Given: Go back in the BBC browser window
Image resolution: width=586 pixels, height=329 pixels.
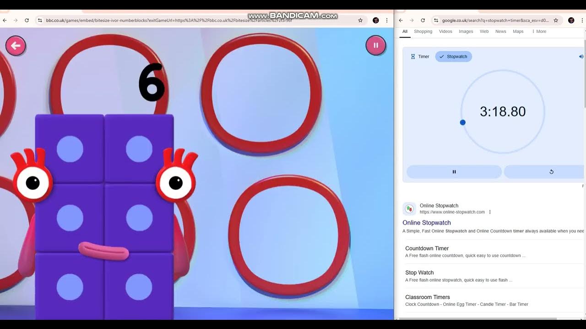Looking at the screenshot, I should (5, 21).
